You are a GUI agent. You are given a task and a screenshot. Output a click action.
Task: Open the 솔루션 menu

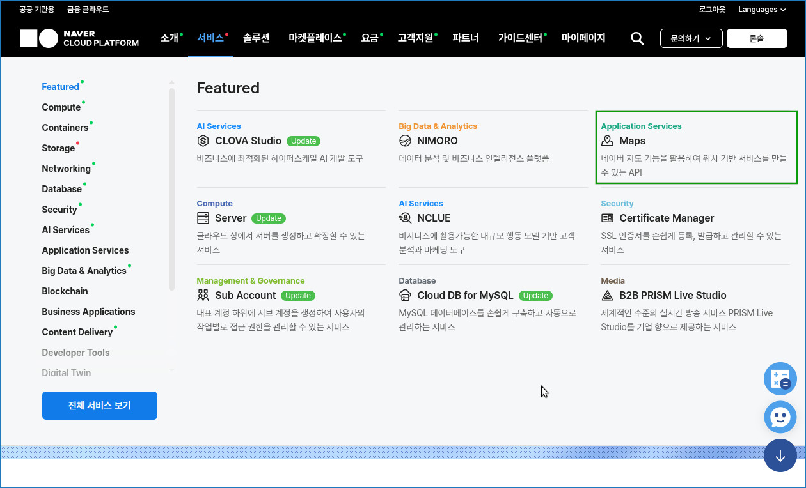[257, 38]
